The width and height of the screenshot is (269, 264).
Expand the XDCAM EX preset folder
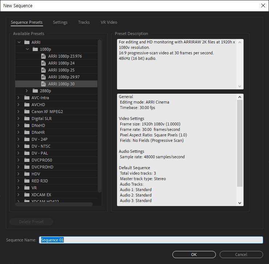(18, 194)
